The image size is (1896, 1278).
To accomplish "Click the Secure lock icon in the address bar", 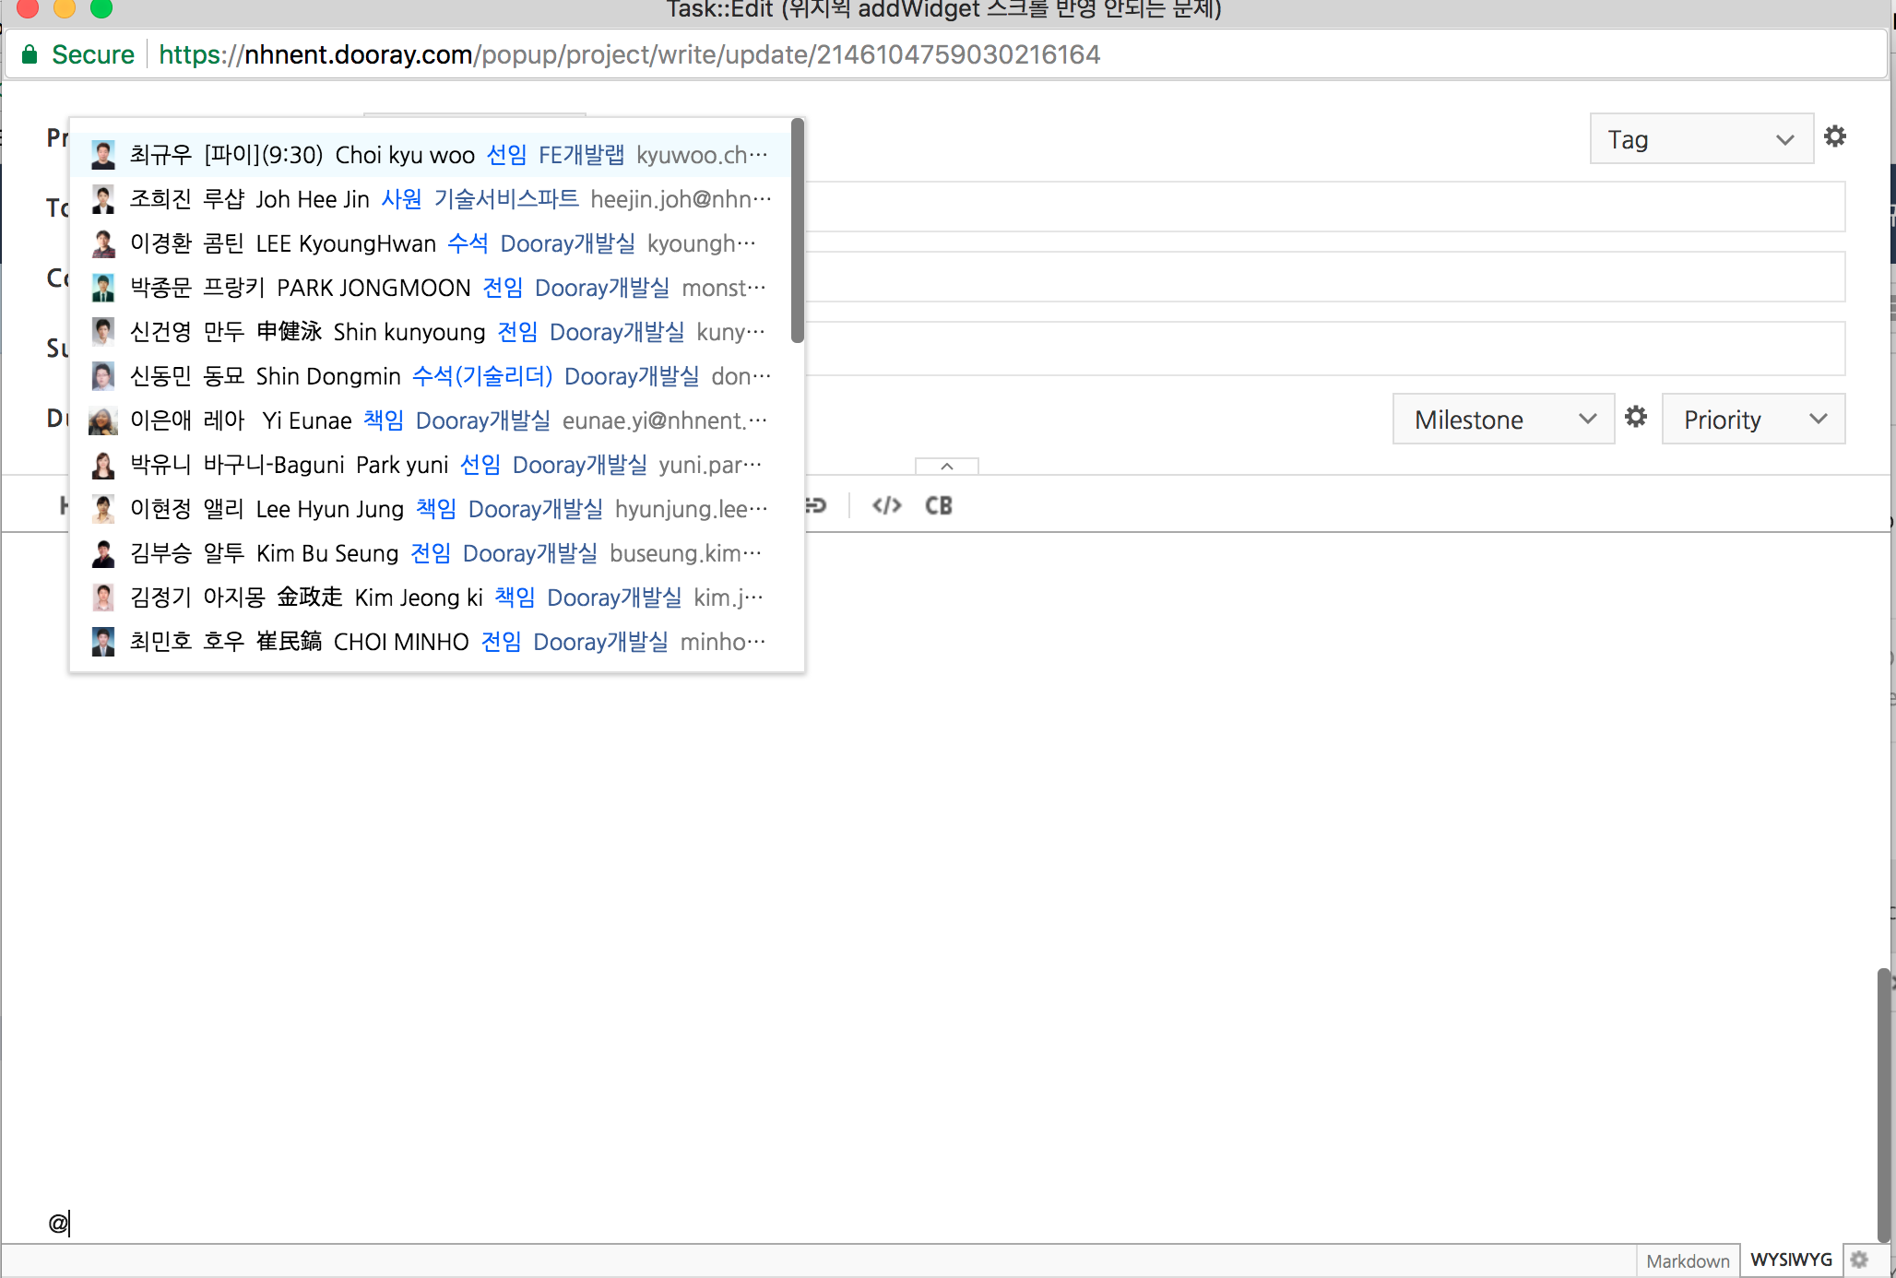I will coord(29,53).
